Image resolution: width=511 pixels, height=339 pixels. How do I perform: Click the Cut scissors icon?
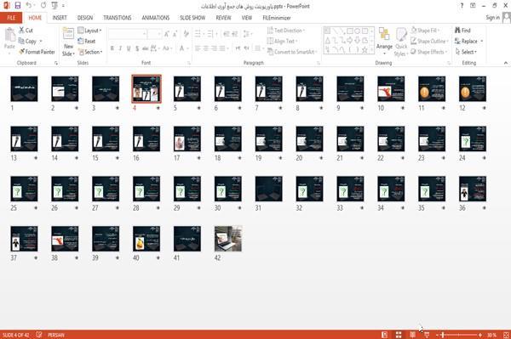point(21,30)
